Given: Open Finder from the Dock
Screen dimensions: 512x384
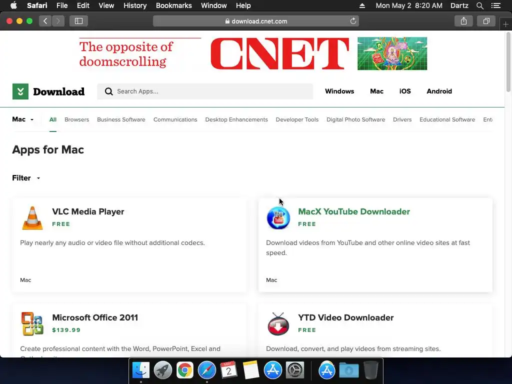Looking at the screenshot, I should (x=141, y=370).
